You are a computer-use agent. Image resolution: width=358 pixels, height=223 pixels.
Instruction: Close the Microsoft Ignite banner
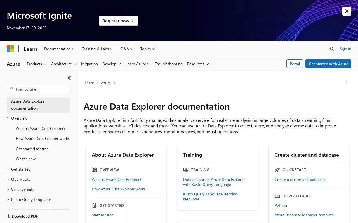tap(347, 11)
